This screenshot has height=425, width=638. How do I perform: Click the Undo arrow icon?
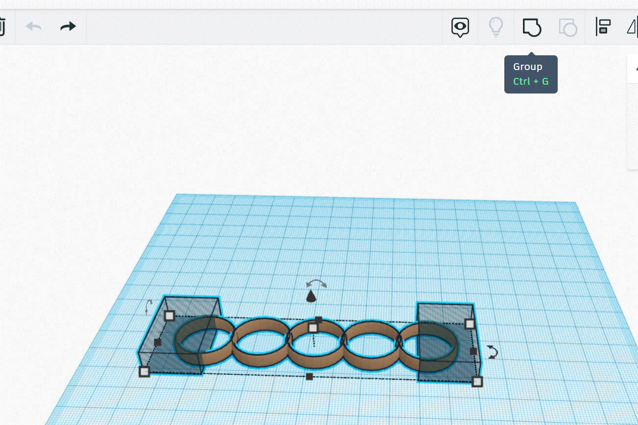pos(34,26)
